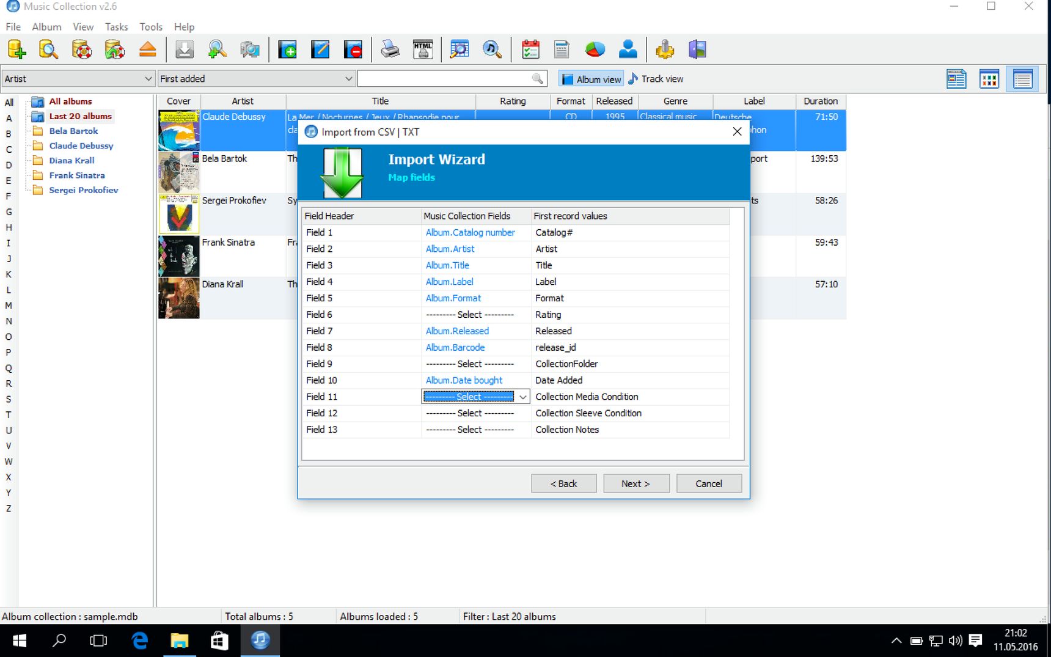Click the Diana Krall album cover thumbnail

click(x=178, y=298)
